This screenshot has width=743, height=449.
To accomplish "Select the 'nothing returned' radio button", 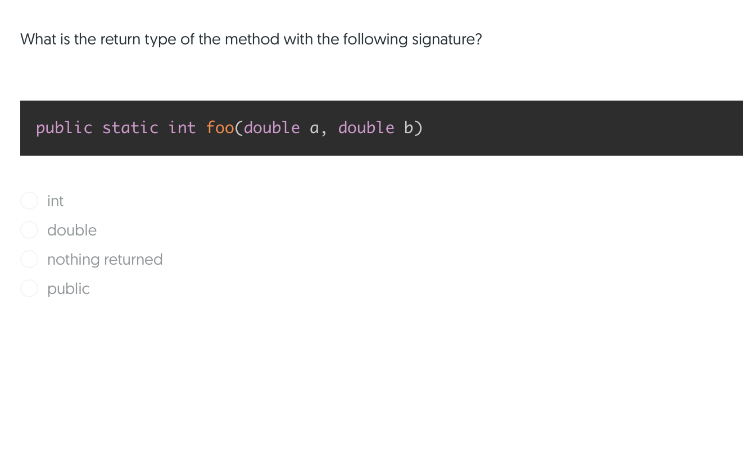I will (29, 259).
